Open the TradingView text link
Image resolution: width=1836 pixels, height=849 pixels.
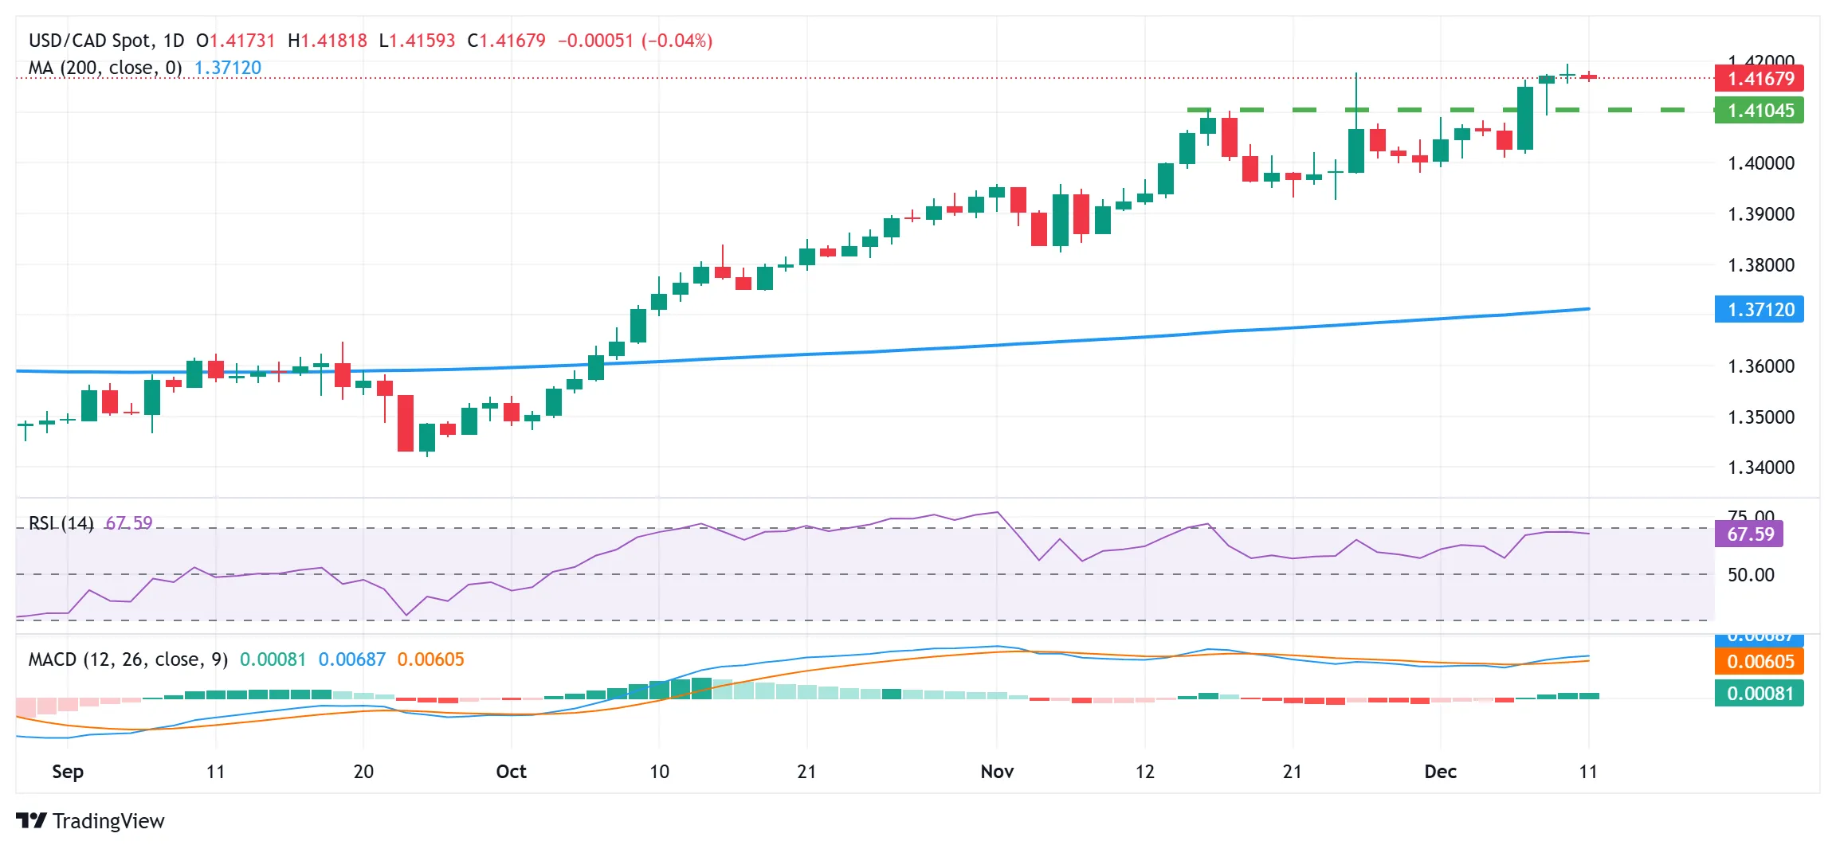tap(108, 821)
